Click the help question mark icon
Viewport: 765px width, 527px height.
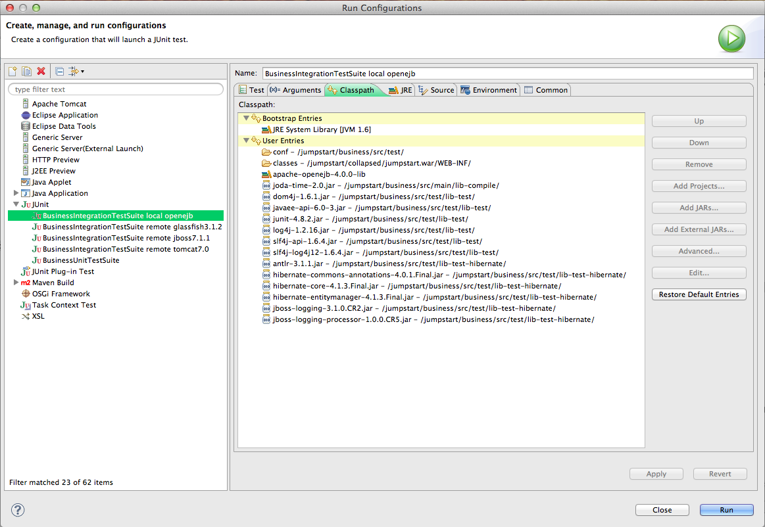click(18, 510)
